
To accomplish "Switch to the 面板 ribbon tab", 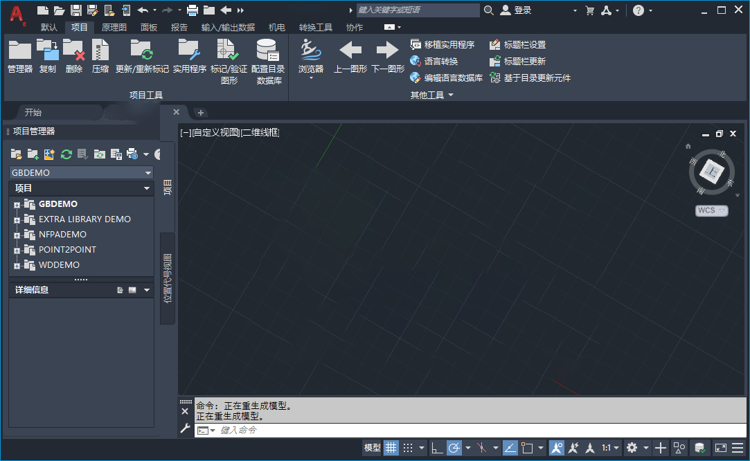I will 149,27.
